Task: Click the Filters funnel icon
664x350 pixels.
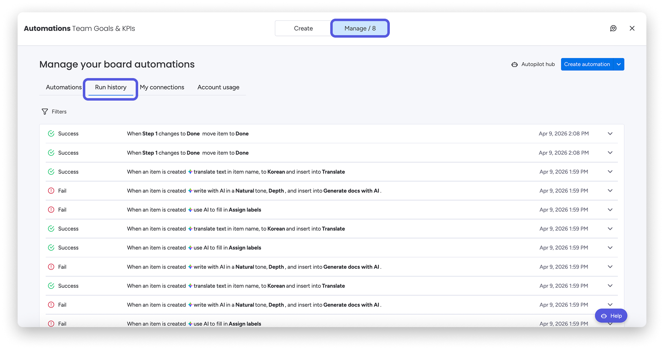Action: tap(45, 112)
